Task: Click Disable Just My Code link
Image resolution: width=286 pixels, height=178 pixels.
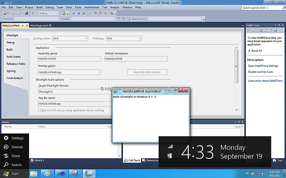Action: (261, 72)
